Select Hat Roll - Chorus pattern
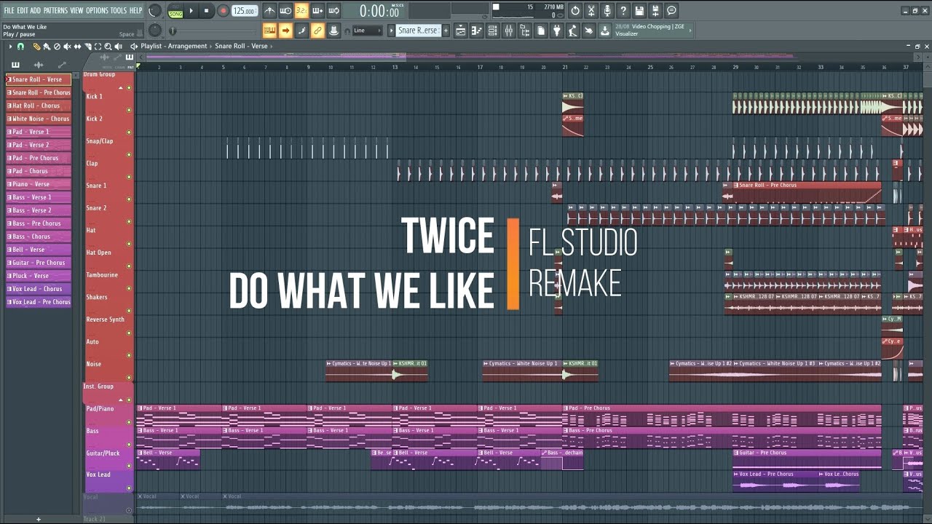Image resolution: width=932 pixels, height=524 pixels. (39, 106)
